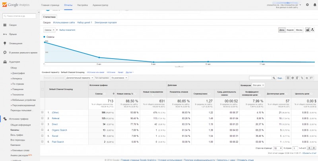Open the Сеансы metric dropdown
This screenshot has width=318, height=161.
(x=49, y=30)
